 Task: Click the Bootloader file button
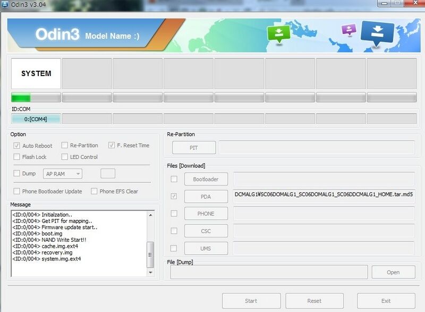point(206,179)
